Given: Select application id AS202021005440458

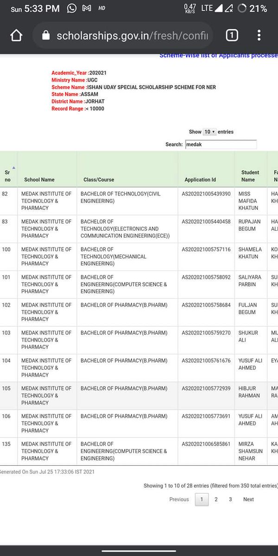Looking at the screenshot, I should (206, 221).
